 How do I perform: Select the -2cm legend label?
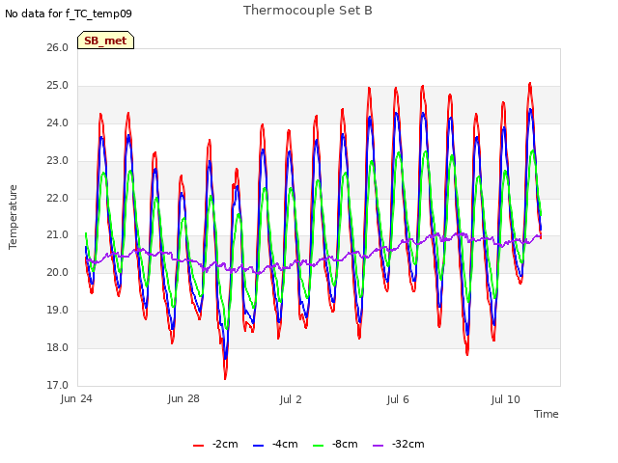pyautogui.click(x=225, y=444)
